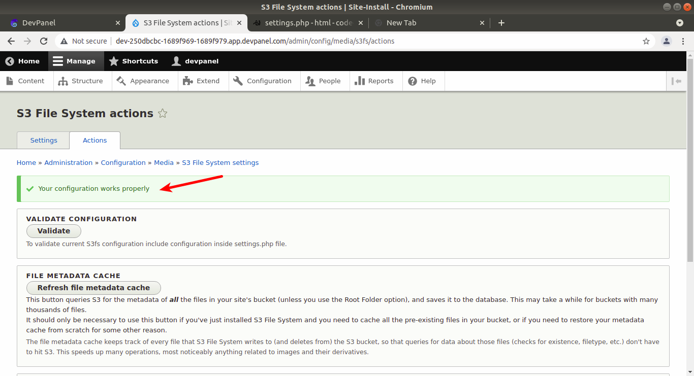Toggle the toolbar orientation arrow on the right
The width and height of the screenshot is (694, 376).
point(677,81)
